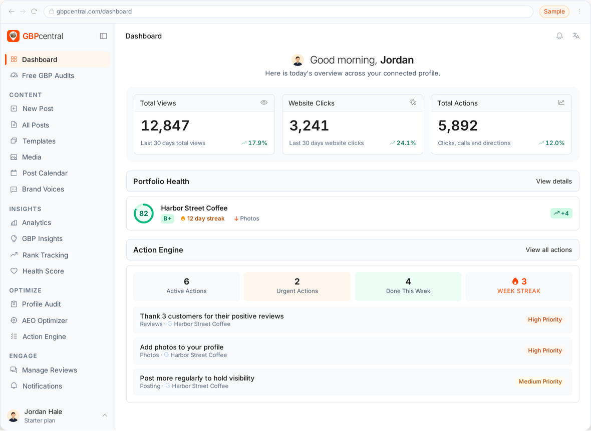Viewport: 591px width, 431px height.
Task: Click the Post Calendar icon
Action: click(x=14, y=173)
